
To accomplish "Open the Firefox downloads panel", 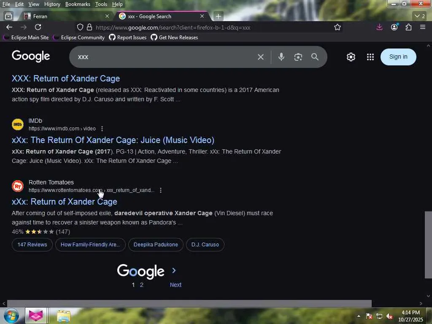I will coord(379,27).
